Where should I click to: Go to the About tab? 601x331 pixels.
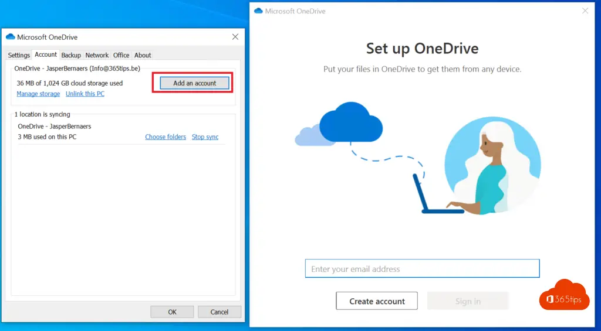pyautogui.click(x=143, y=55)
